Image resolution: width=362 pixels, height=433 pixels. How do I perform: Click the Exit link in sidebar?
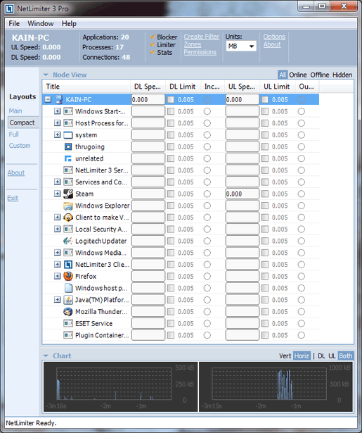pos(13,198)
